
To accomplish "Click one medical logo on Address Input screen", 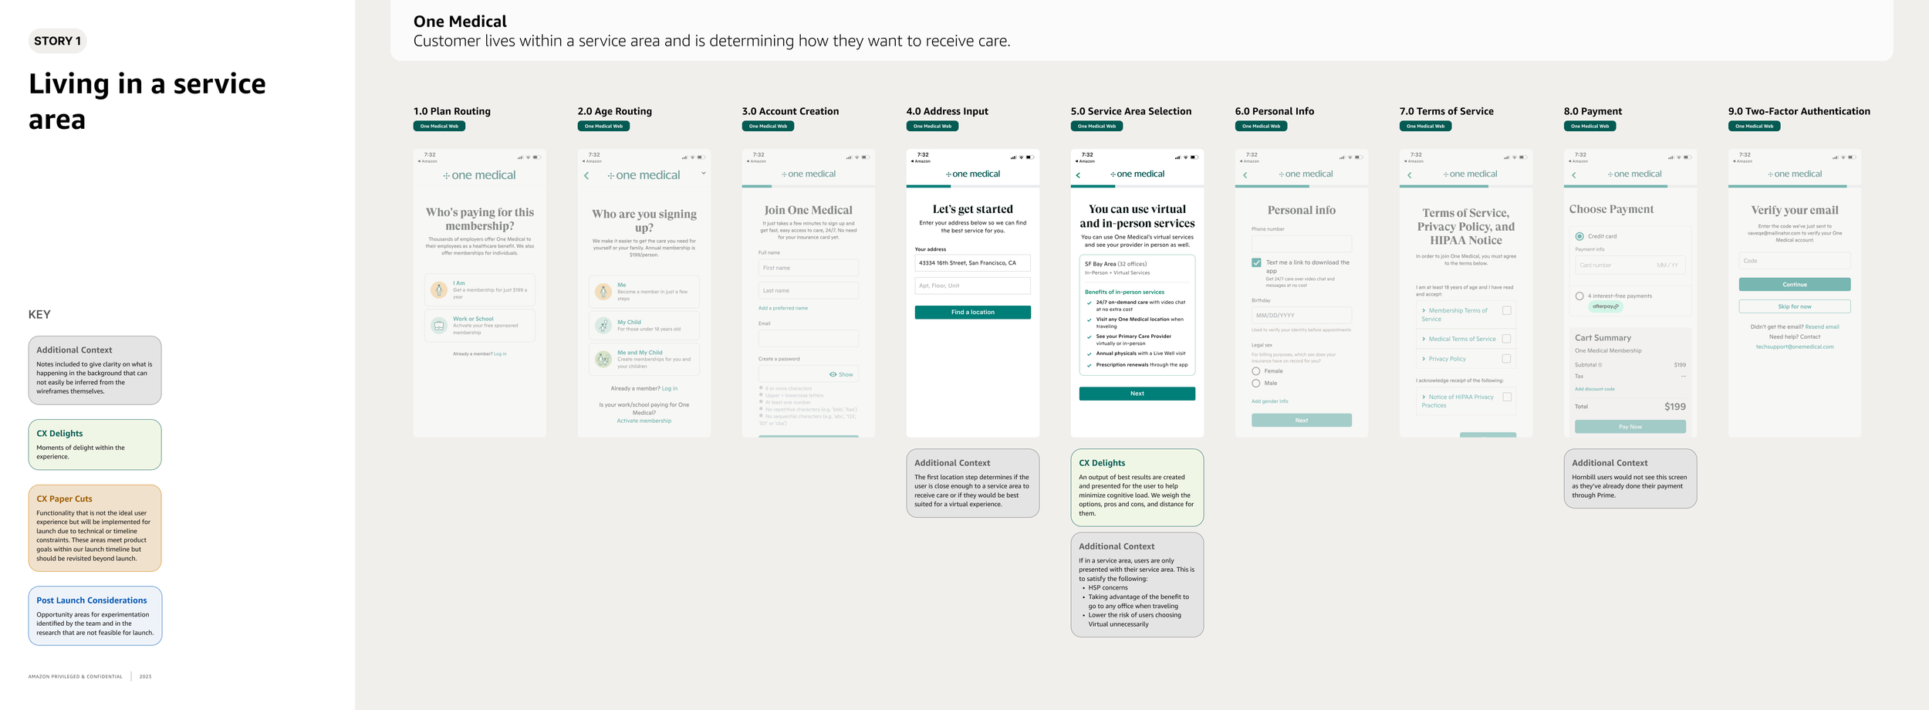I will (973, 174).
